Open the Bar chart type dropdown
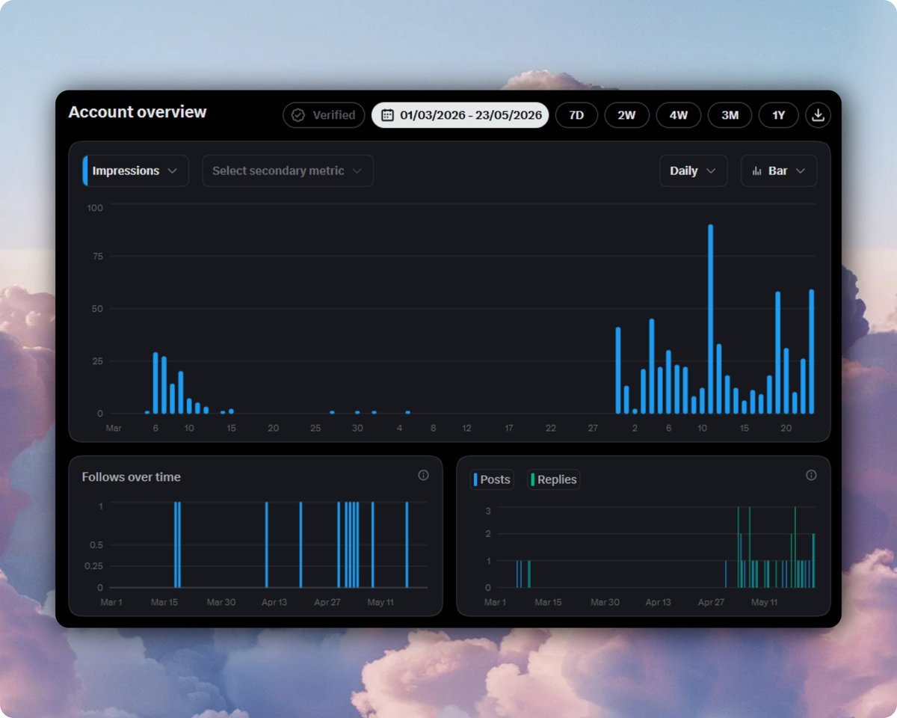The height and width of the screenshot is (718, 897). pyautogui.click(x=779, y=171)
